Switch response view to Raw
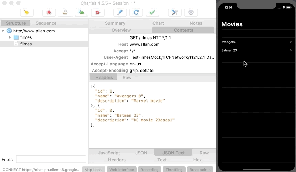296x172 pixels. pos(204,153)
